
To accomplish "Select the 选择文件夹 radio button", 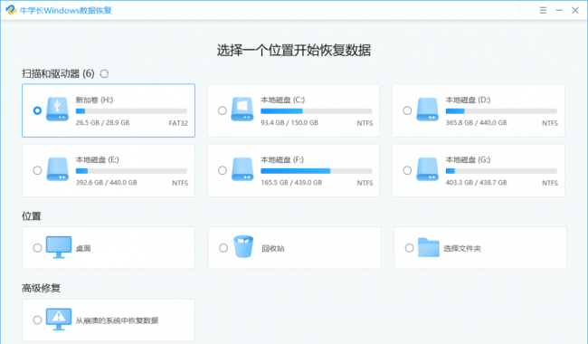I will click(410, 248).
